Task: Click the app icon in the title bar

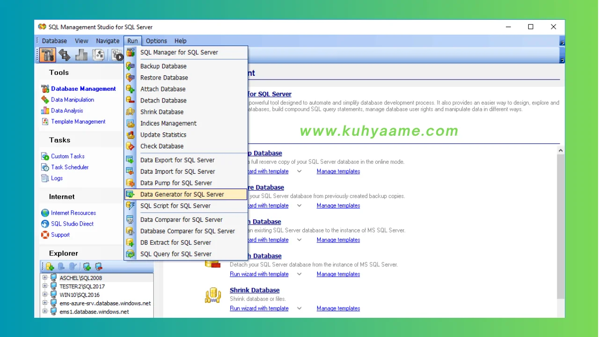Action: pos(42,27)
